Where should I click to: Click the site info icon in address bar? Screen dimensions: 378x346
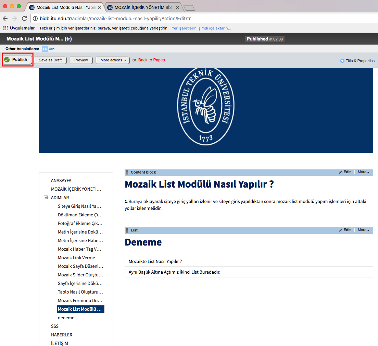click(x=35, y=19)
